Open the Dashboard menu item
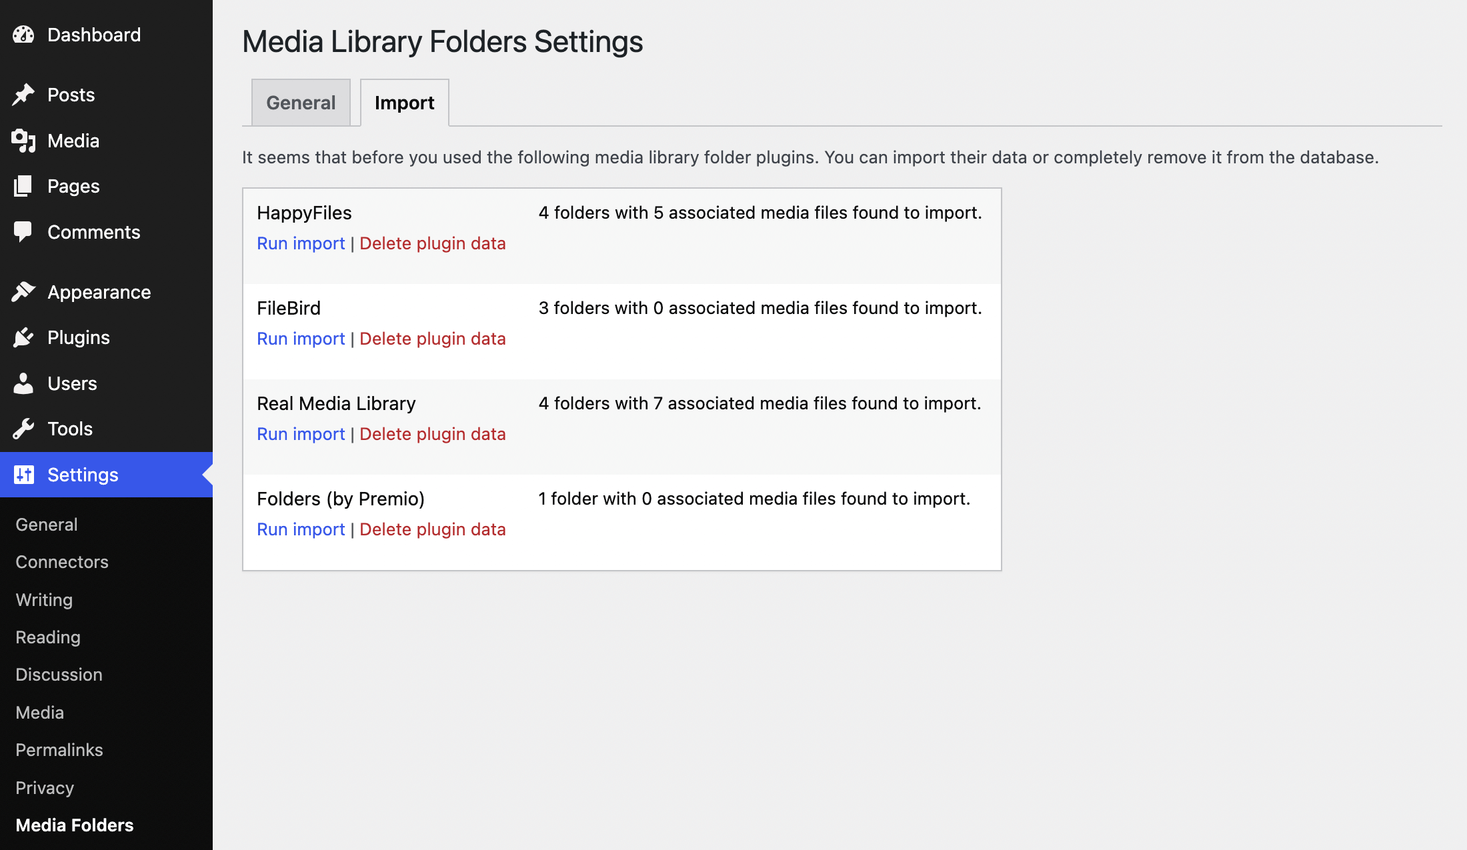The height and width of the screenshot is (850, 1467). coord(94,35)
